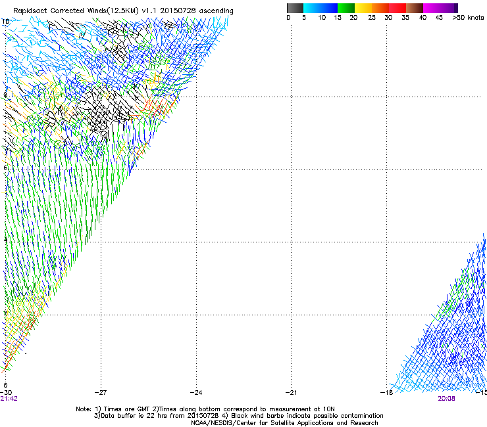The height and width of the screenshot is (427, 487).
Task: Click the '10' latitude axis label
Action: click(x=5, y=22)
